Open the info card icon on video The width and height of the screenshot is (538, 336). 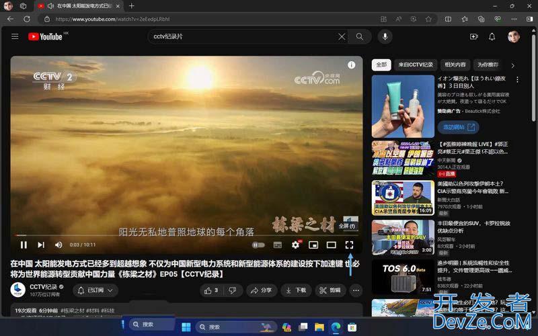click(x=351, y=65)
